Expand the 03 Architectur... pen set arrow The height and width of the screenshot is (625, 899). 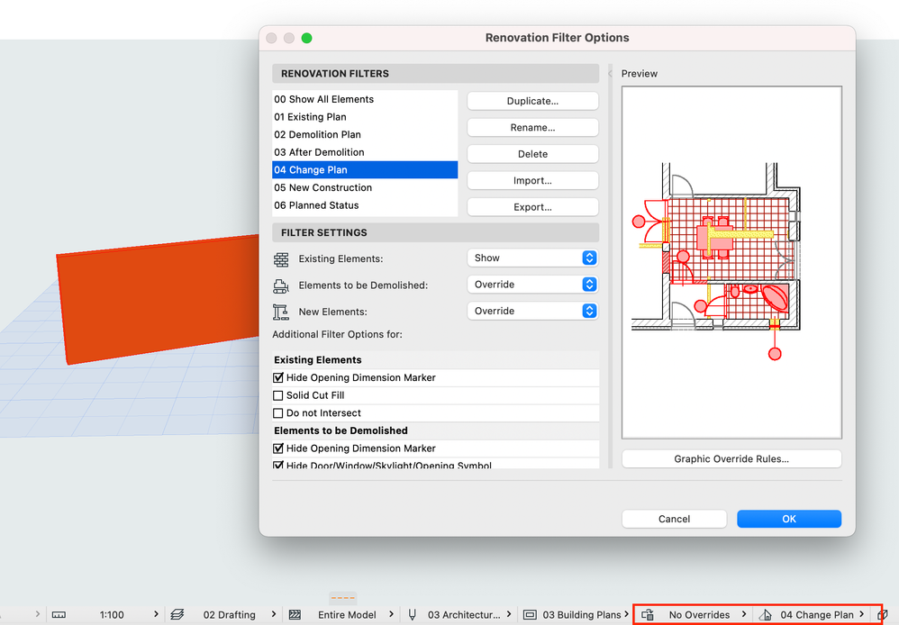(509, 614)
